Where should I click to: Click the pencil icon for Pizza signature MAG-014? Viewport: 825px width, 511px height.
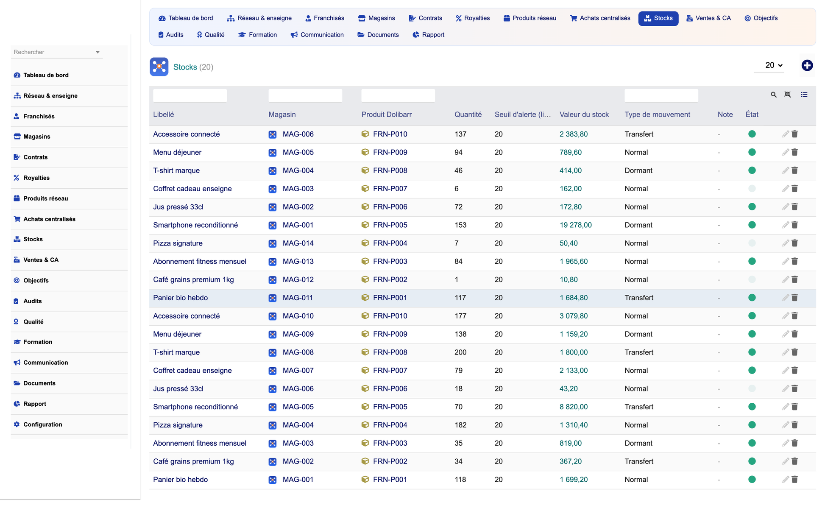tap(785, 243)
